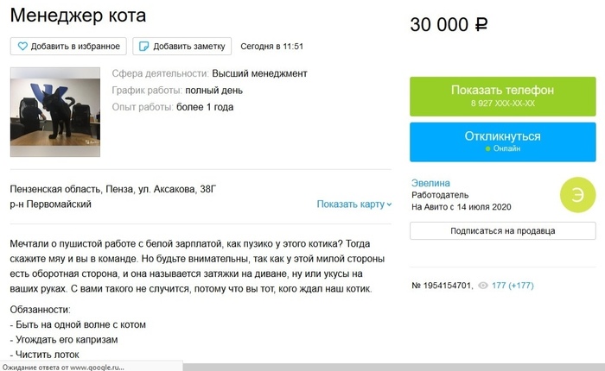Image resolution: width=605 pixels, height=371 pixels.
Task: Click the heart icon to add to favorites
Action: [x=22, y=46]
